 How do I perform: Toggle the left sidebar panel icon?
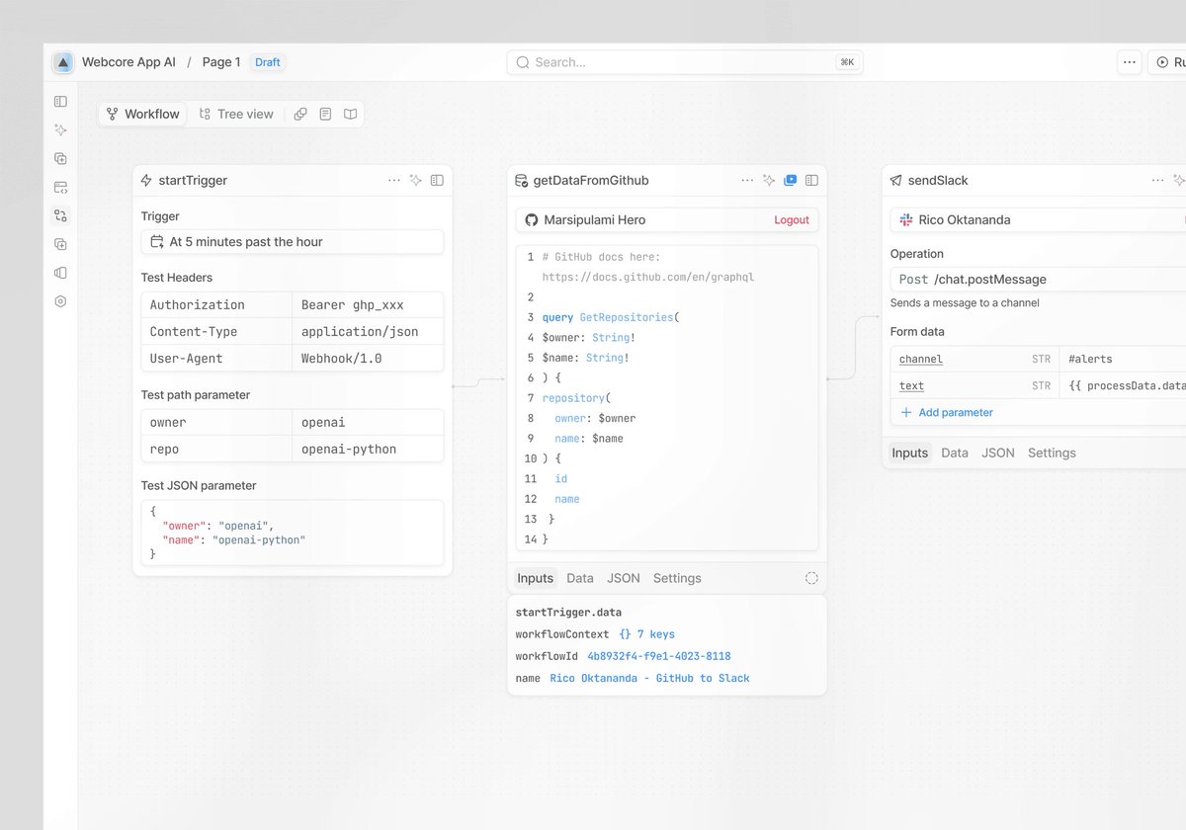60,101
